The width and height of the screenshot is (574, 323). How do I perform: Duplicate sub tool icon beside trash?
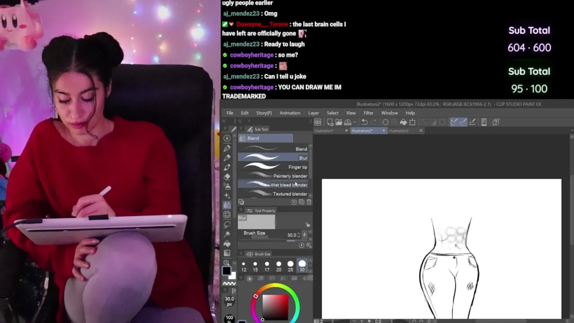pyautogui.click(x=301, y=202)
